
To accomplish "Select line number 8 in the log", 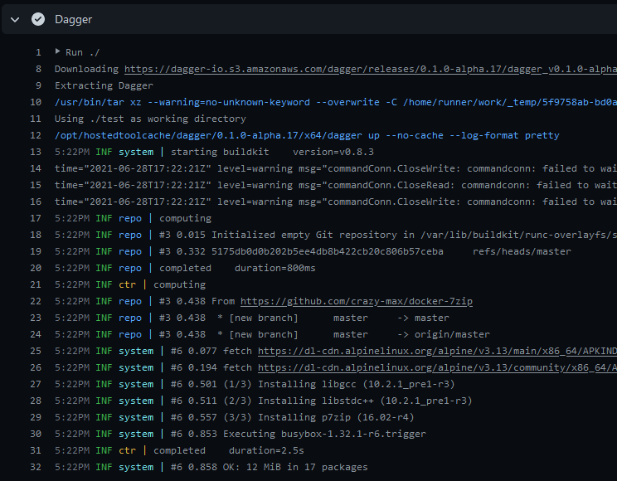I will click(x=38, y=69).
